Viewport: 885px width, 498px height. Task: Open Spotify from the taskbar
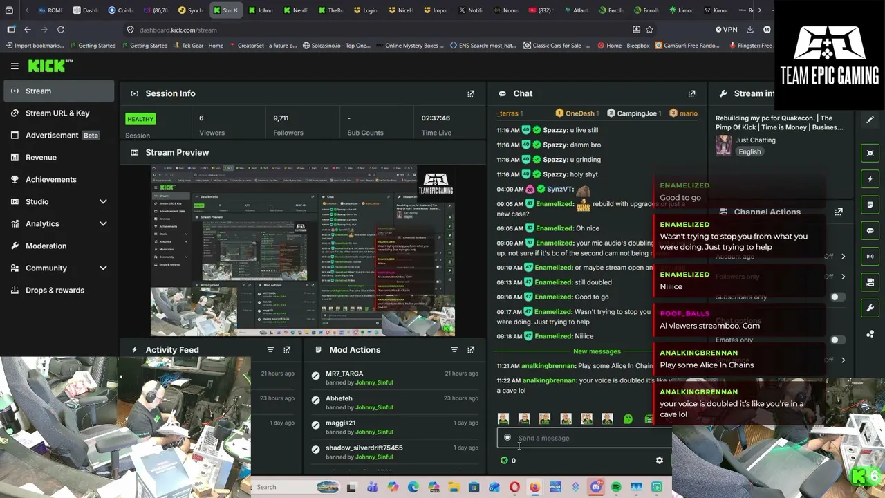[616, 488]
